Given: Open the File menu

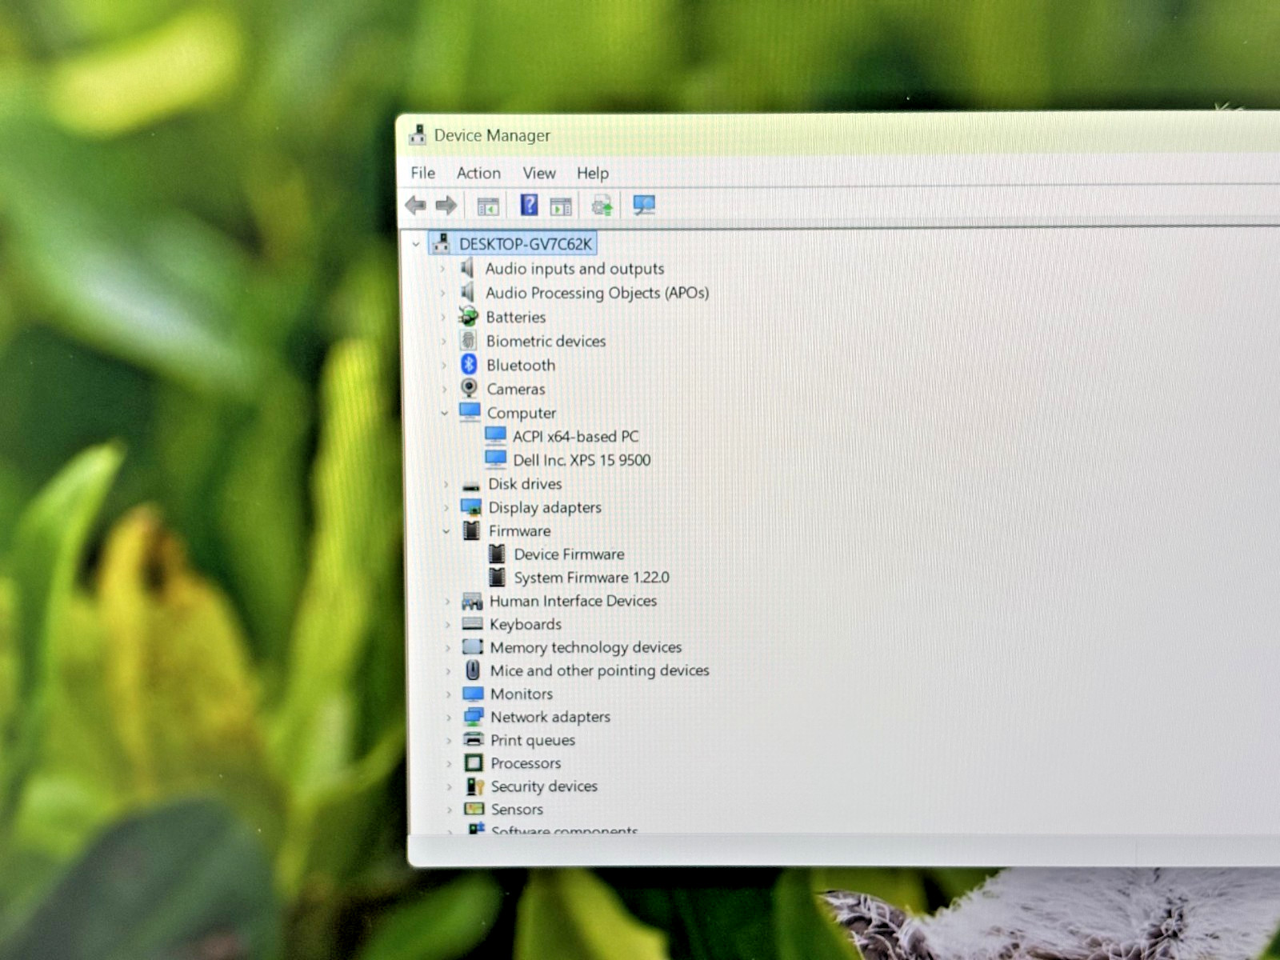Looking at the screenshot, I should click(x=423, y=173).
